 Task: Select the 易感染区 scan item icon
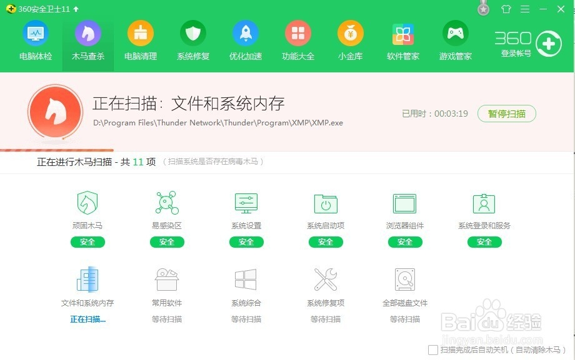pyautogui.click(x=167, y=203)
